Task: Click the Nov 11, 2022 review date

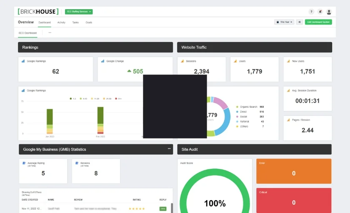Action: pyautogui.click(x=32, y=209)
